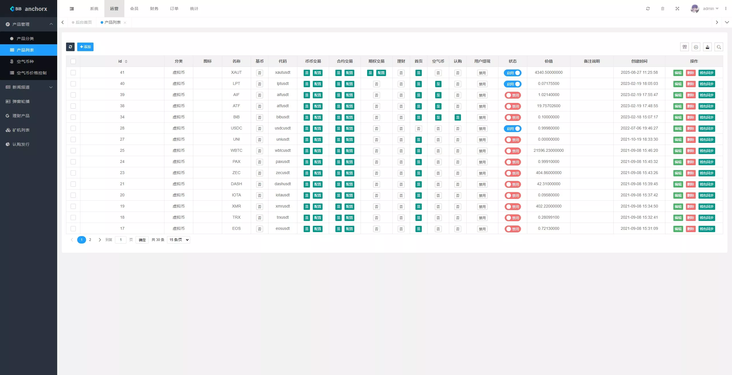Switch to the 会员 top menu
Viewport: 732px width, 375px height.
pyautogui.click(x=134, y=9)
